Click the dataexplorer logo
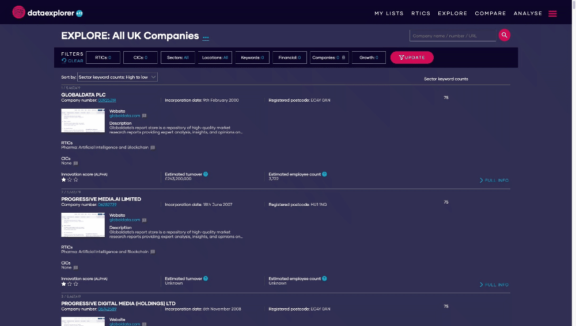 coord(47,13)
